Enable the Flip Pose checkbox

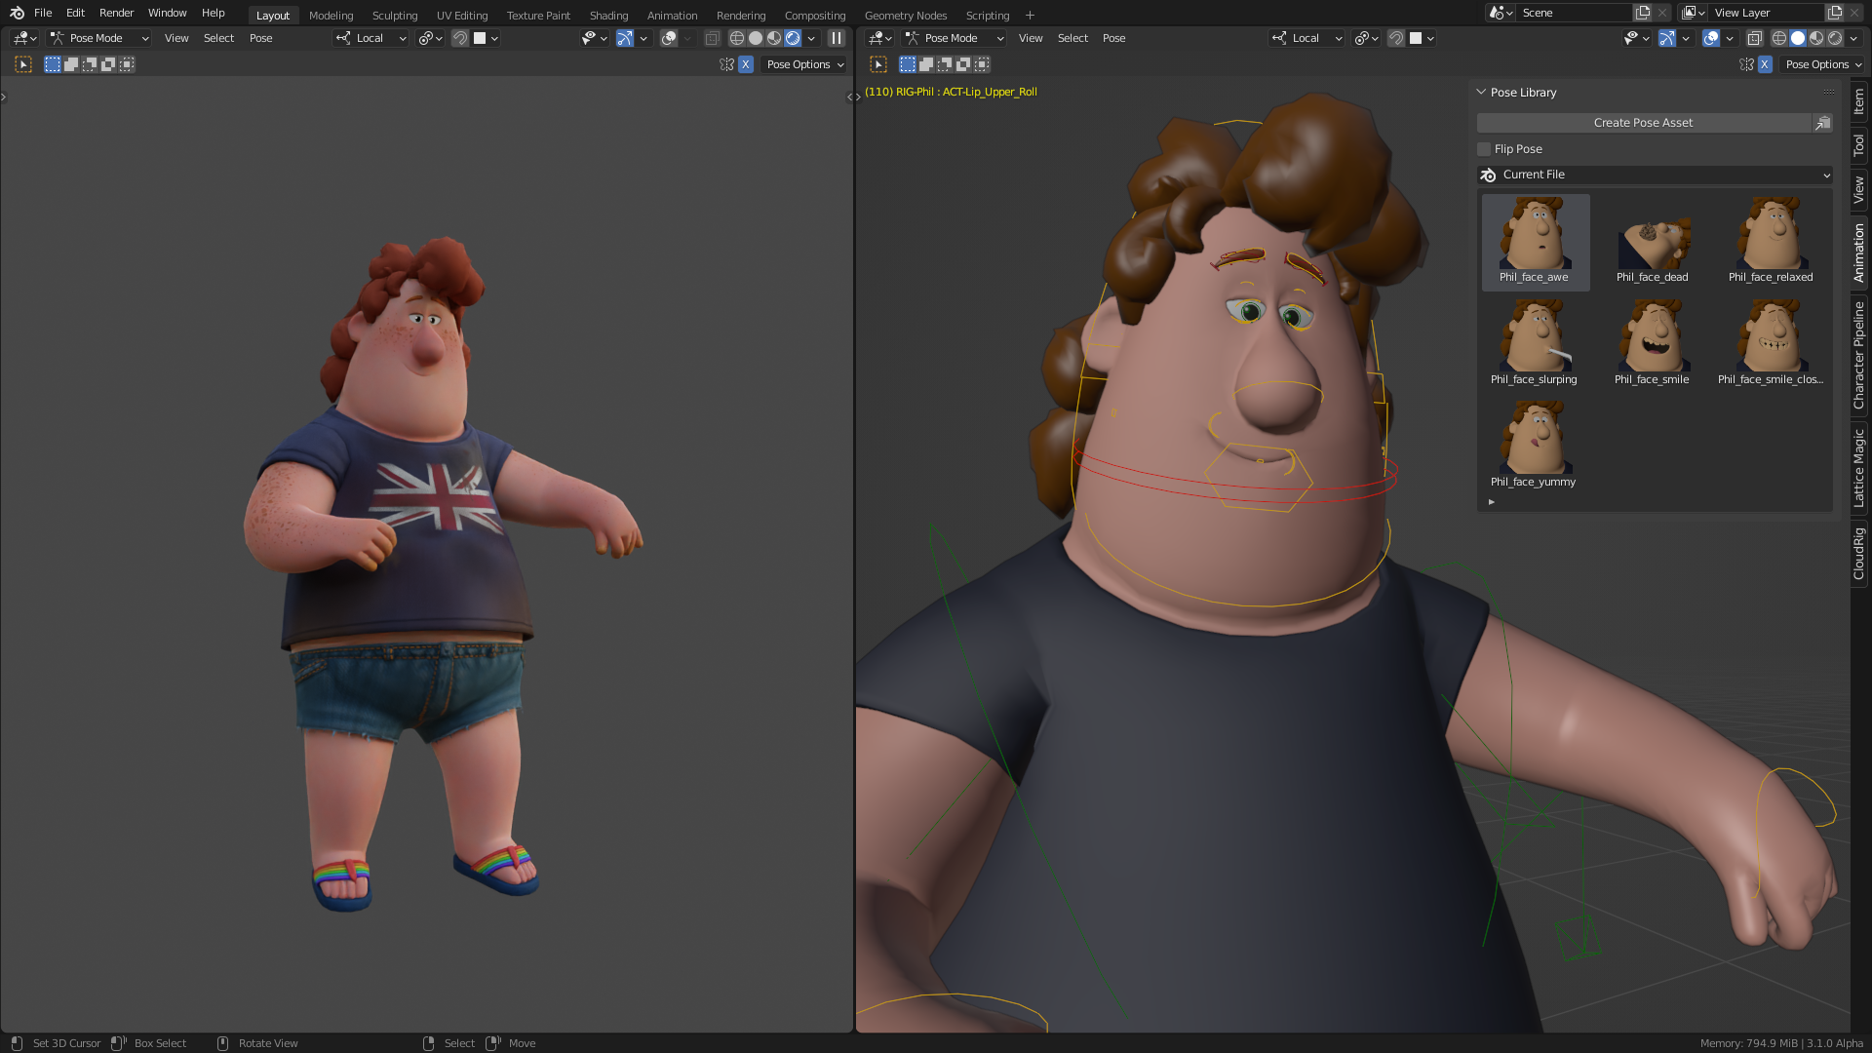pyautogui.click(x=1484, y=149)
